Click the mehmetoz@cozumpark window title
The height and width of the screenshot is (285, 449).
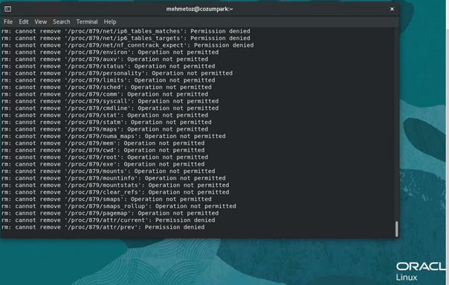(x=199, y=9)
